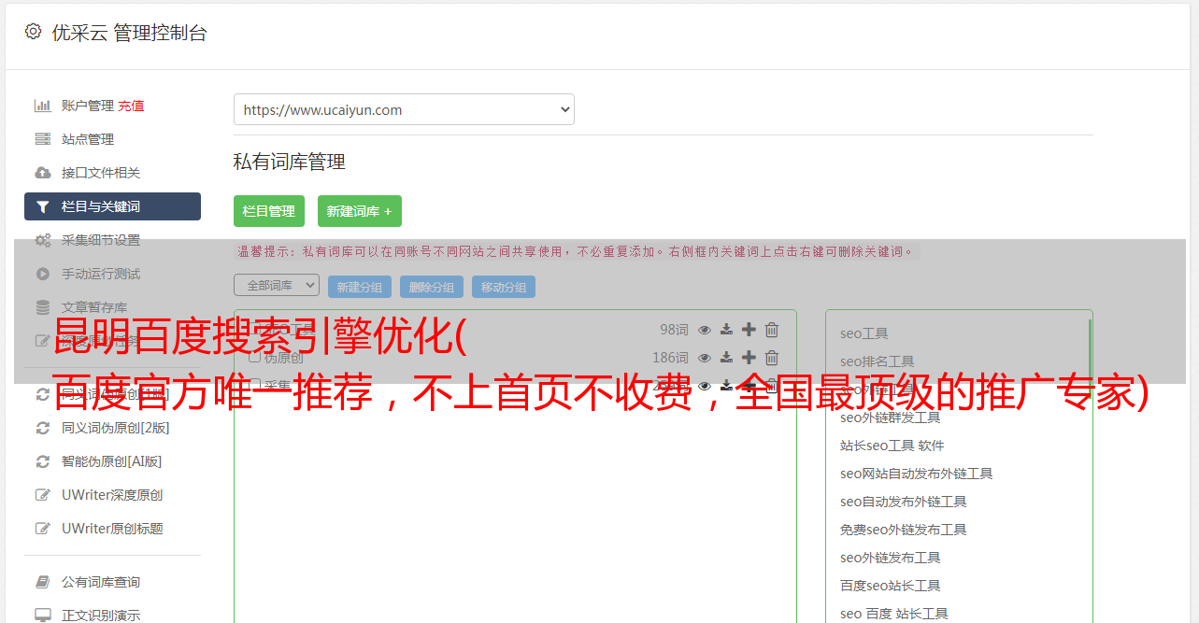Delete the 98词 word library
The height and width of the screenshot is (623, 1199).
[x=772, y=329]
